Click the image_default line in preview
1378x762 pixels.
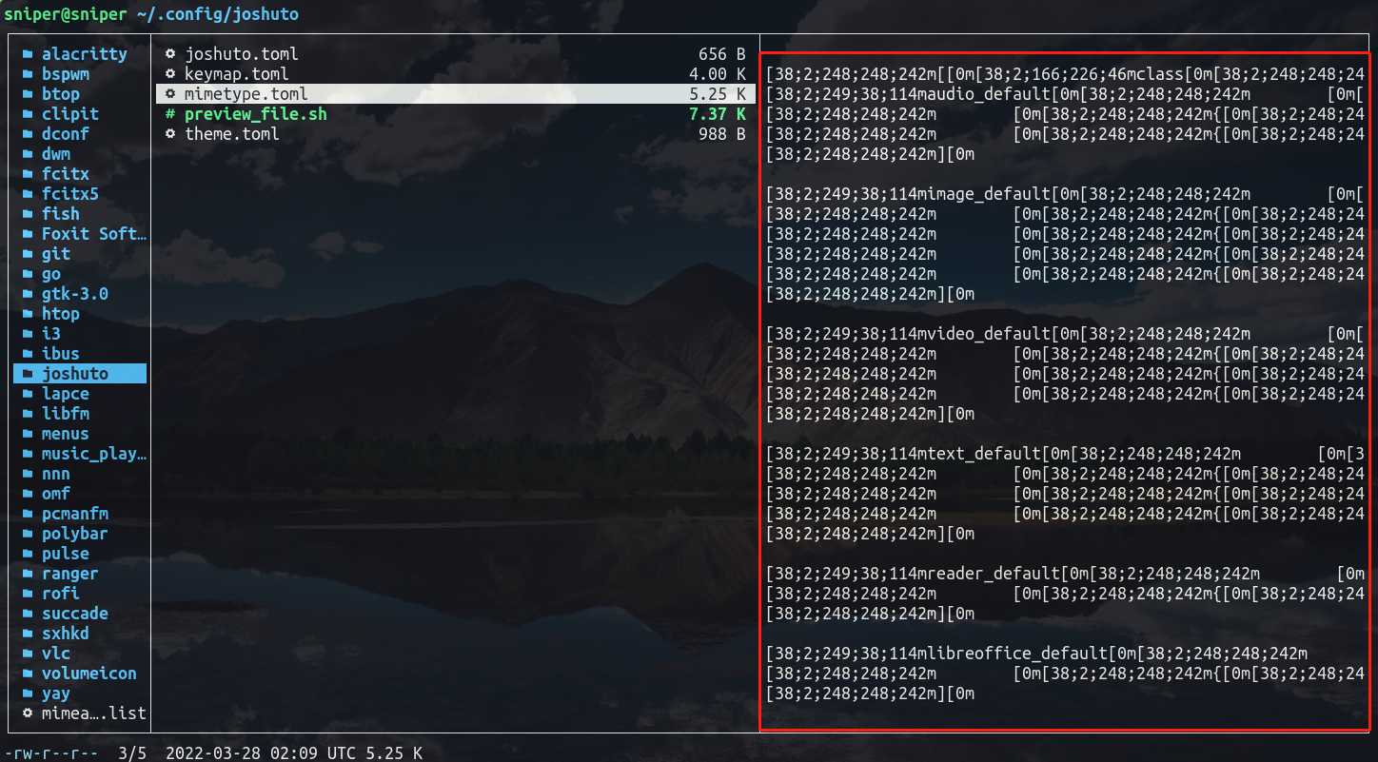pyautogui.click(x=1065, y=194)
